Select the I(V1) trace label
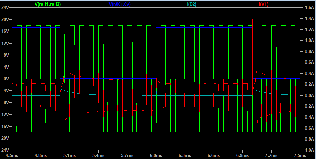The width and height of the screenshot is (316, 159). point(263,4)
